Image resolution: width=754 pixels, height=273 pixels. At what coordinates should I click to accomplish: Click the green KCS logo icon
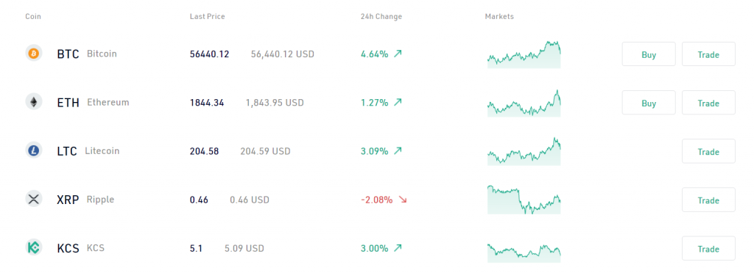click(34, 247)
